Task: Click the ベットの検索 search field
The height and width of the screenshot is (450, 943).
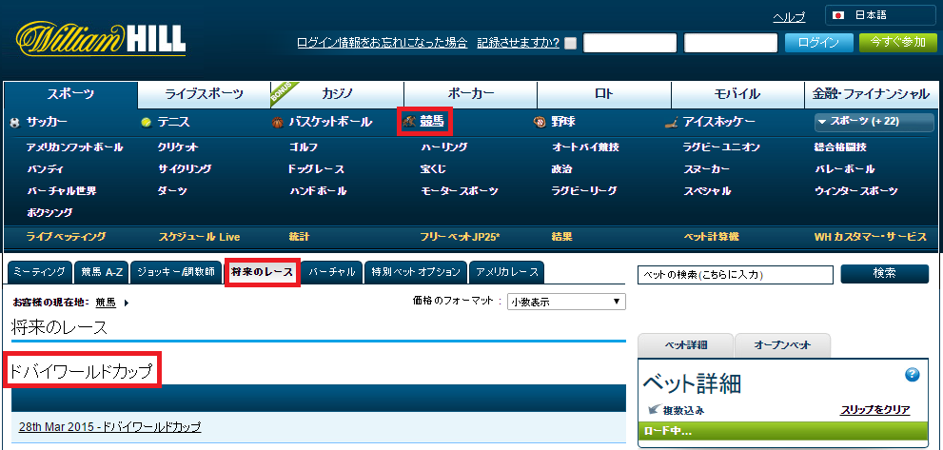Action: [x=736, y=274]
